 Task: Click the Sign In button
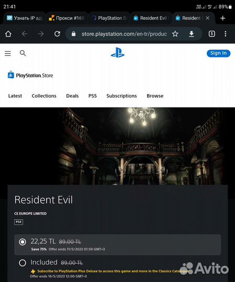pos(218,53)
